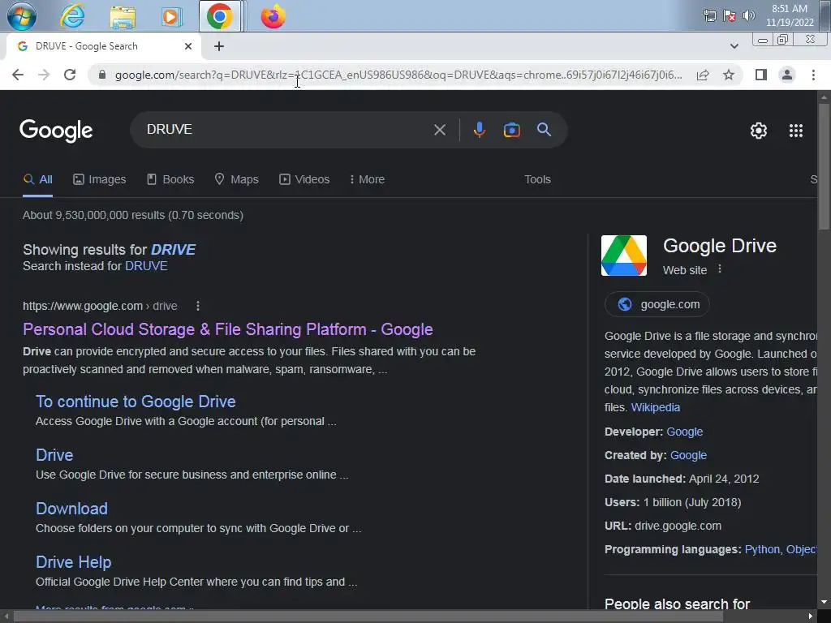Open Internet Explorer from the taskbar
This screenshot has height=623, width=831.
point(72,16)
